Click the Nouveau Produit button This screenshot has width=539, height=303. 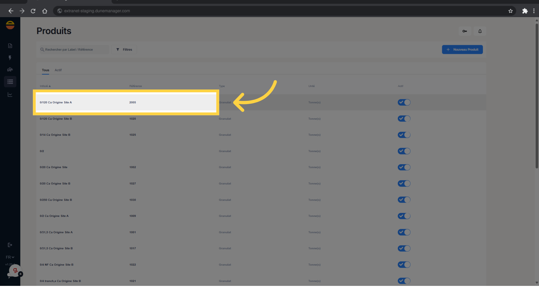[x=462, y=50]
